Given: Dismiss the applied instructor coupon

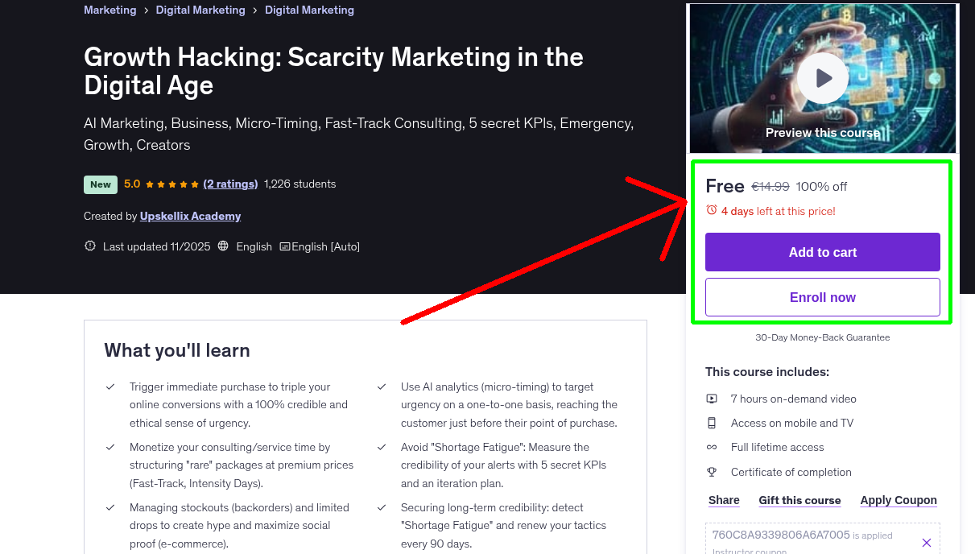Looking at the screenshot, I should [927, 542].
